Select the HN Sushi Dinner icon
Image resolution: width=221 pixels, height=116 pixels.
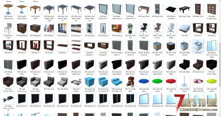point(76,82)
